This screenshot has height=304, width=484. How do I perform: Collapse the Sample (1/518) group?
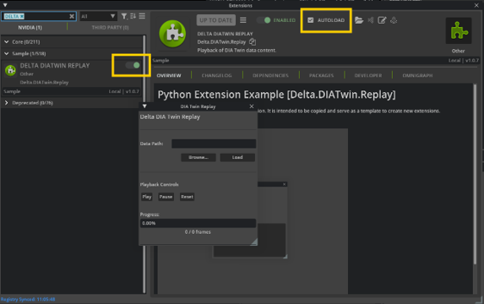coord(6,53)
